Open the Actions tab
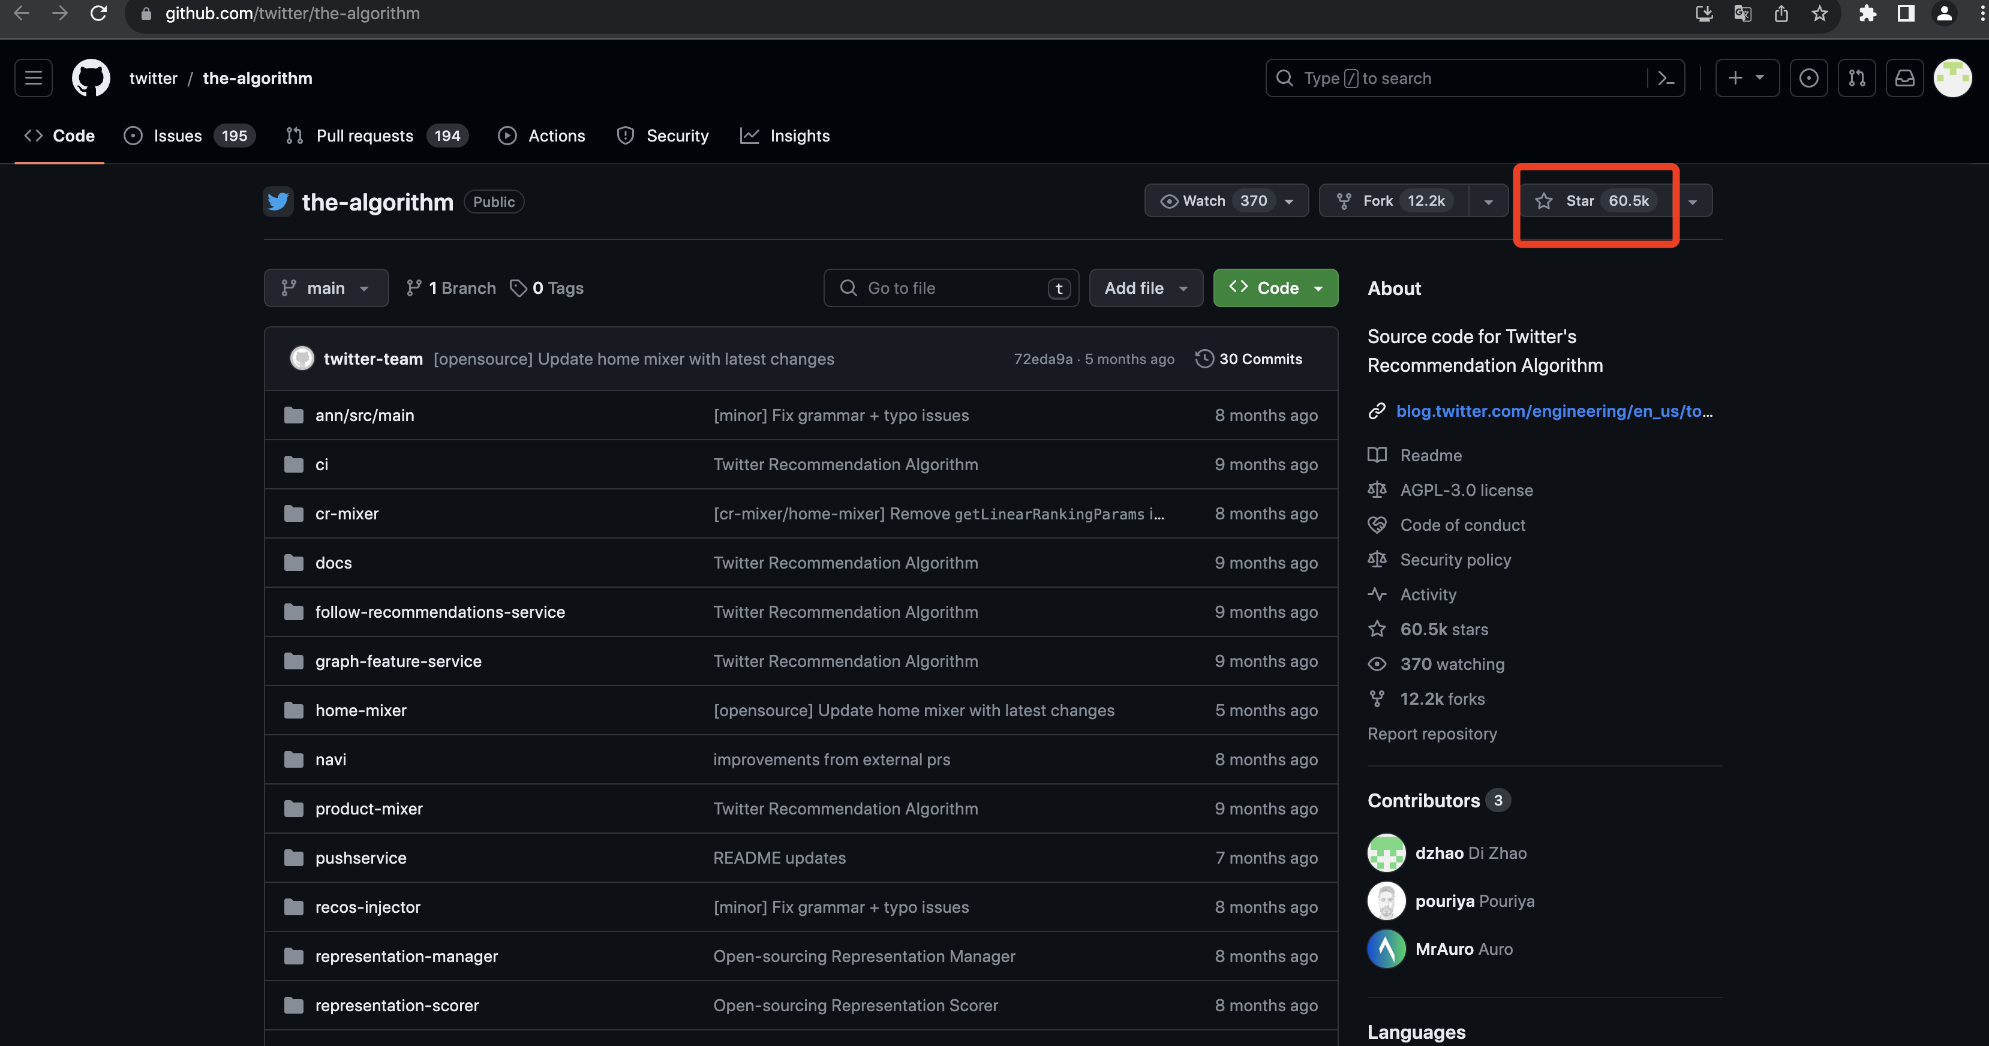Screen dimensions: 1989x1046 point(541,136)
